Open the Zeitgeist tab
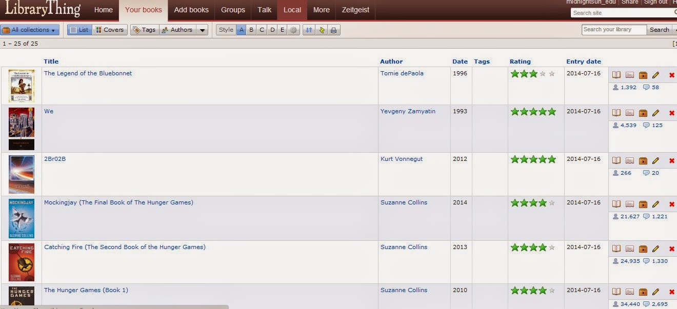This screenshot has width=677, height=309. point(355,10)
